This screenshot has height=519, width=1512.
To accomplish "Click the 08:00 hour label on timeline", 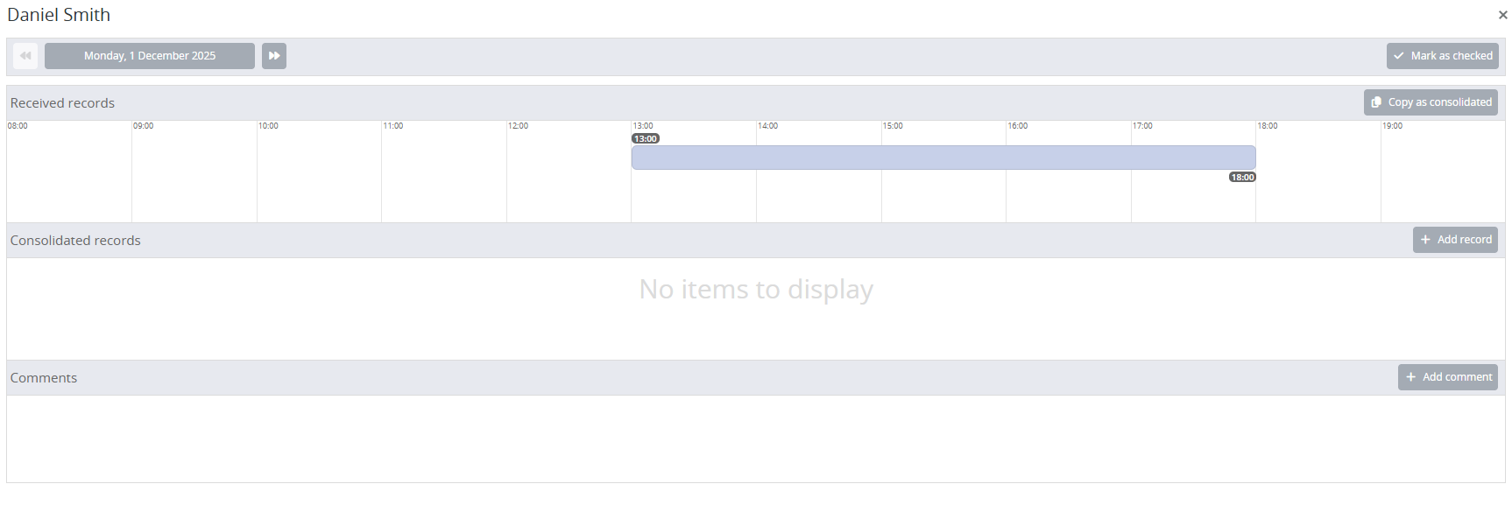I will [x=18, y=126].
